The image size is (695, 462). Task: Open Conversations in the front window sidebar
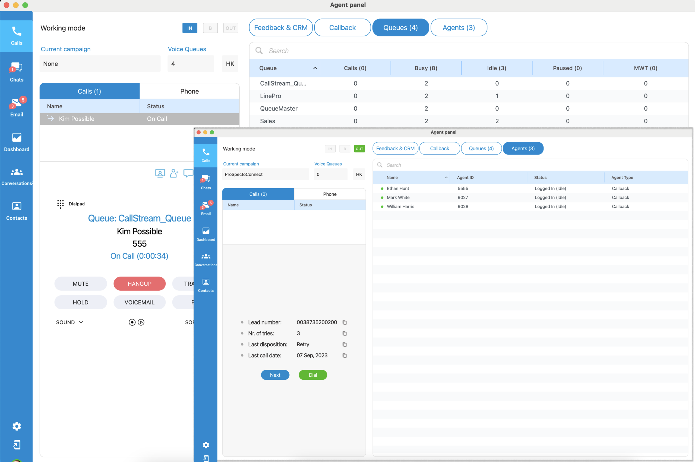coord(206,260)
